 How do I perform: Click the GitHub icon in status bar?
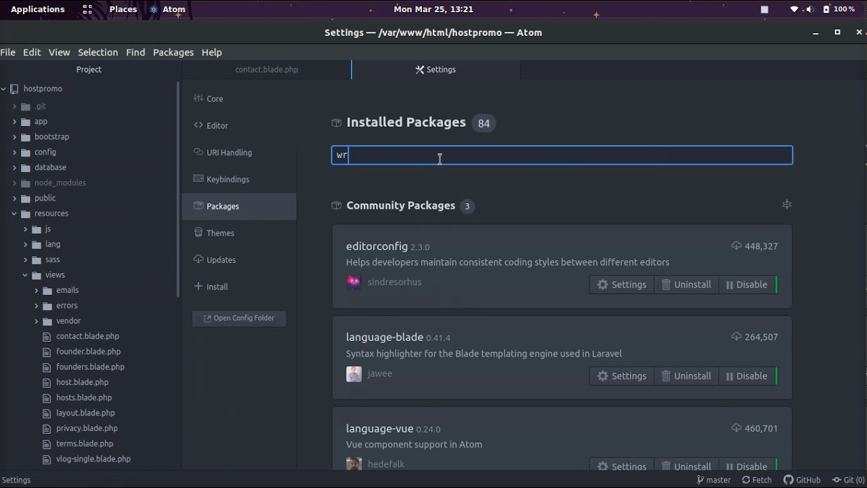pos(788,480)
